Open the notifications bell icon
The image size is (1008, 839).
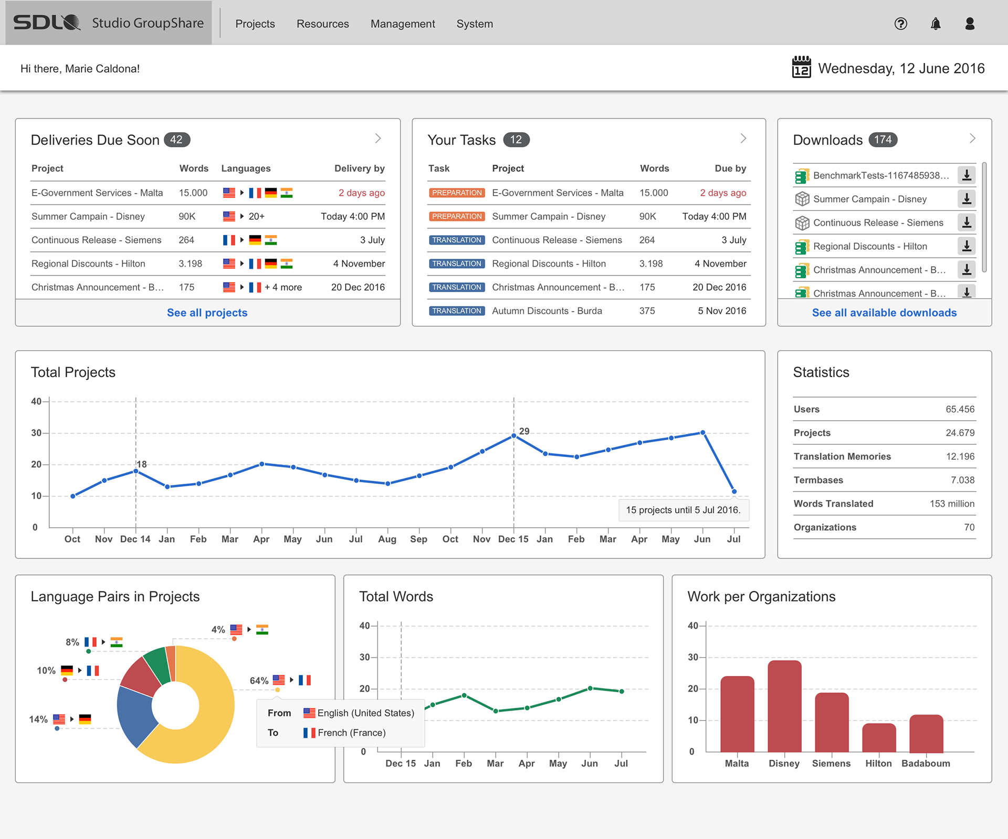pos(936,24)
